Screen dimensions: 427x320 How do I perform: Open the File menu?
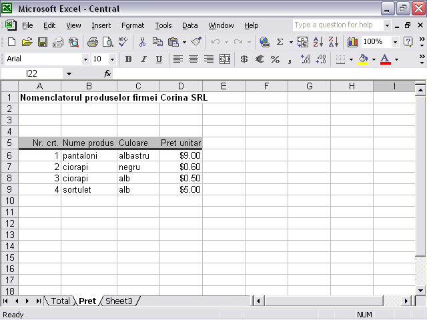(x=27, y=25)
